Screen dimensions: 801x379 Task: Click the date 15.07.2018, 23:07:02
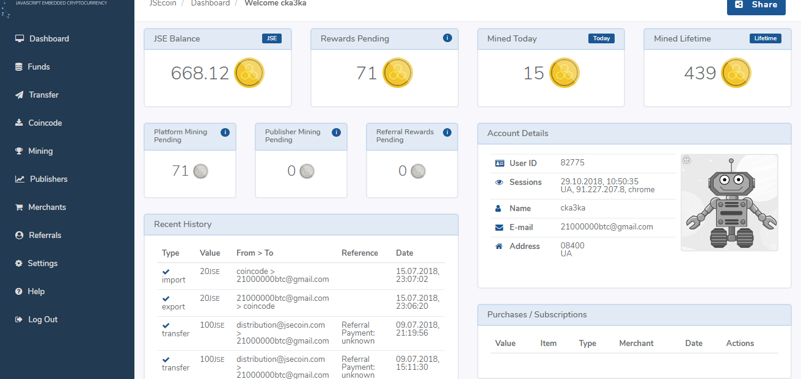click(x=417, y=275)
